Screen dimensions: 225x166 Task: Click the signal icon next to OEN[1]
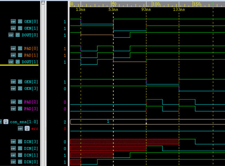(x=20, y=28)
